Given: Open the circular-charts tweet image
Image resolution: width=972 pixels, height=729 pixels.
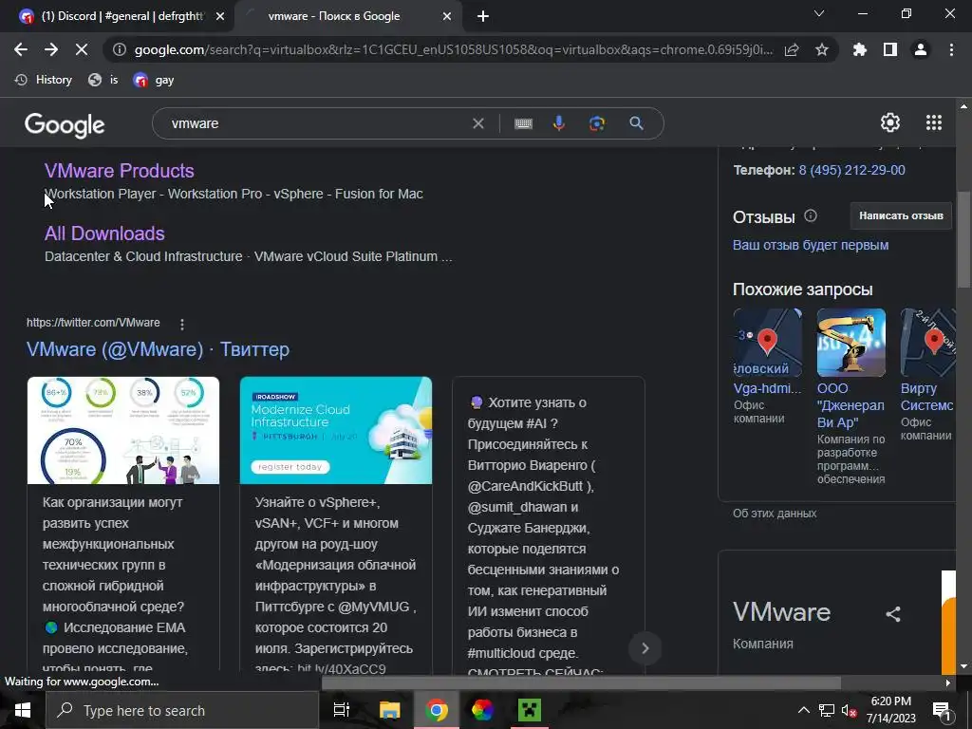Looking at the screenshot, I should tap(123, 430).
